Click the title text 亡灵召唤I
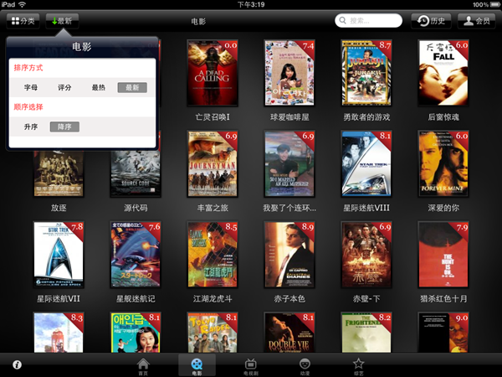Viewport: 502px width, 377px height. [x=213, y=117]
